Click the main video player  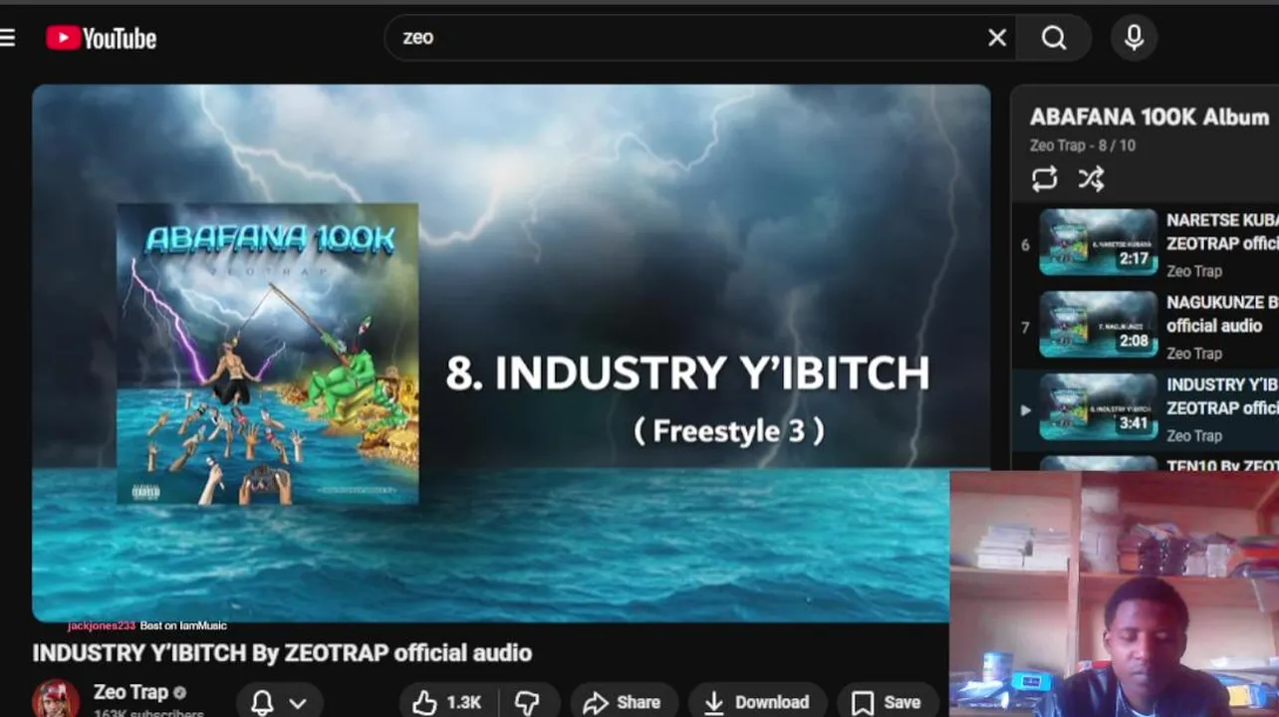(x=511, y=354)
